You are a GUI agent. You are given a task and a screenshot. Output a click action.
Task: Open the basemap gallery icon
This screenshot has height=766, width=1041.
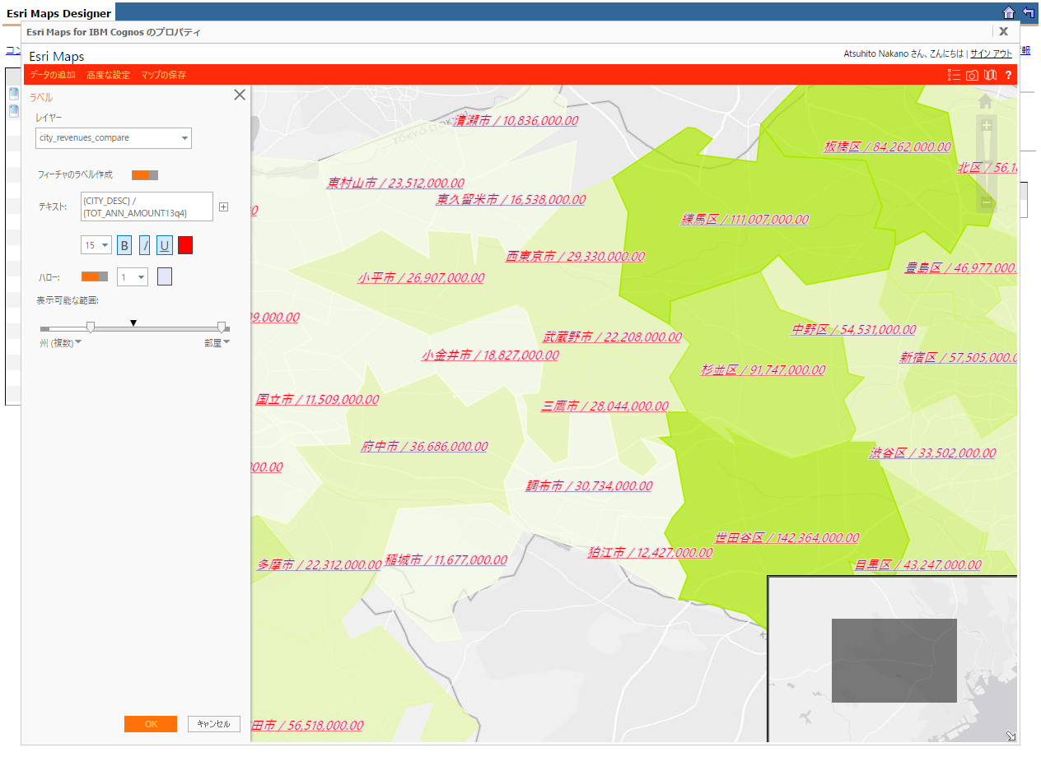click(991, 75)
